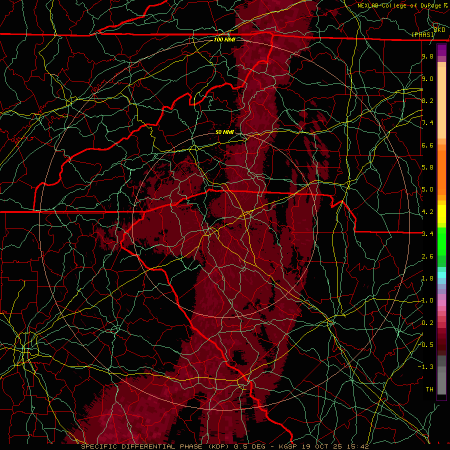Click the 0.2 scale value

pyautogui.click(x=427, y=323)
